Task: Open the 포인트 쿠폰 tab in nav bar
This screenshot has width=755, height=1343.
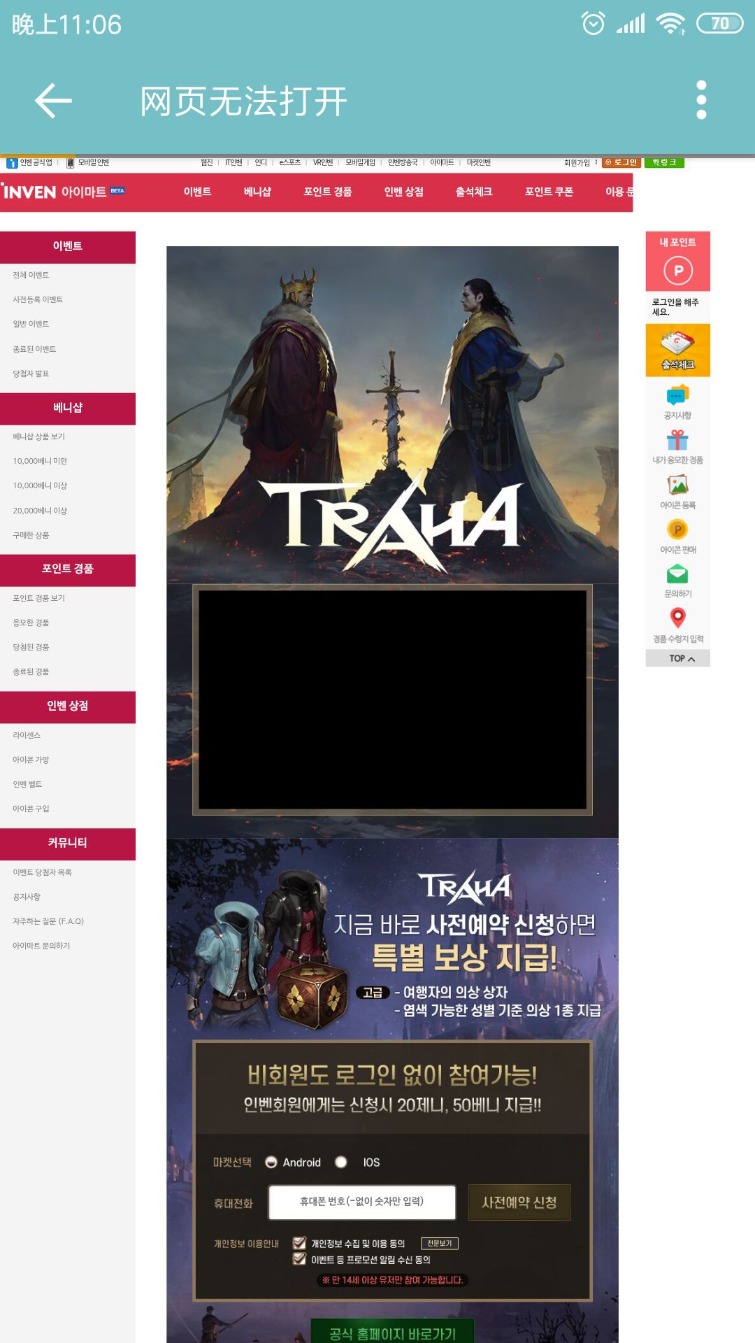Action: coord(549,192)
